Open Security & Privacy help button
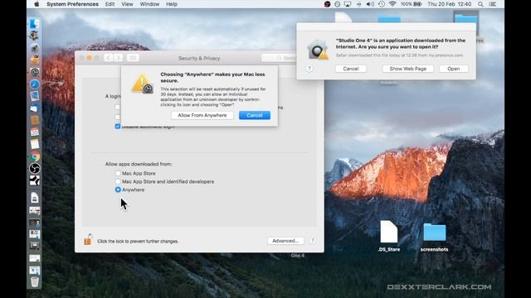531x298 pixels. (313, 241)
